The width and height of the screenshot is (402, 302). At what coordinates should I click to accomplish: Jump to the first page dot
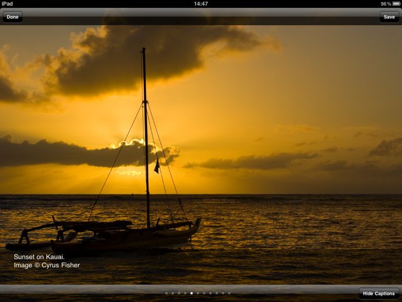click(166, 293)
